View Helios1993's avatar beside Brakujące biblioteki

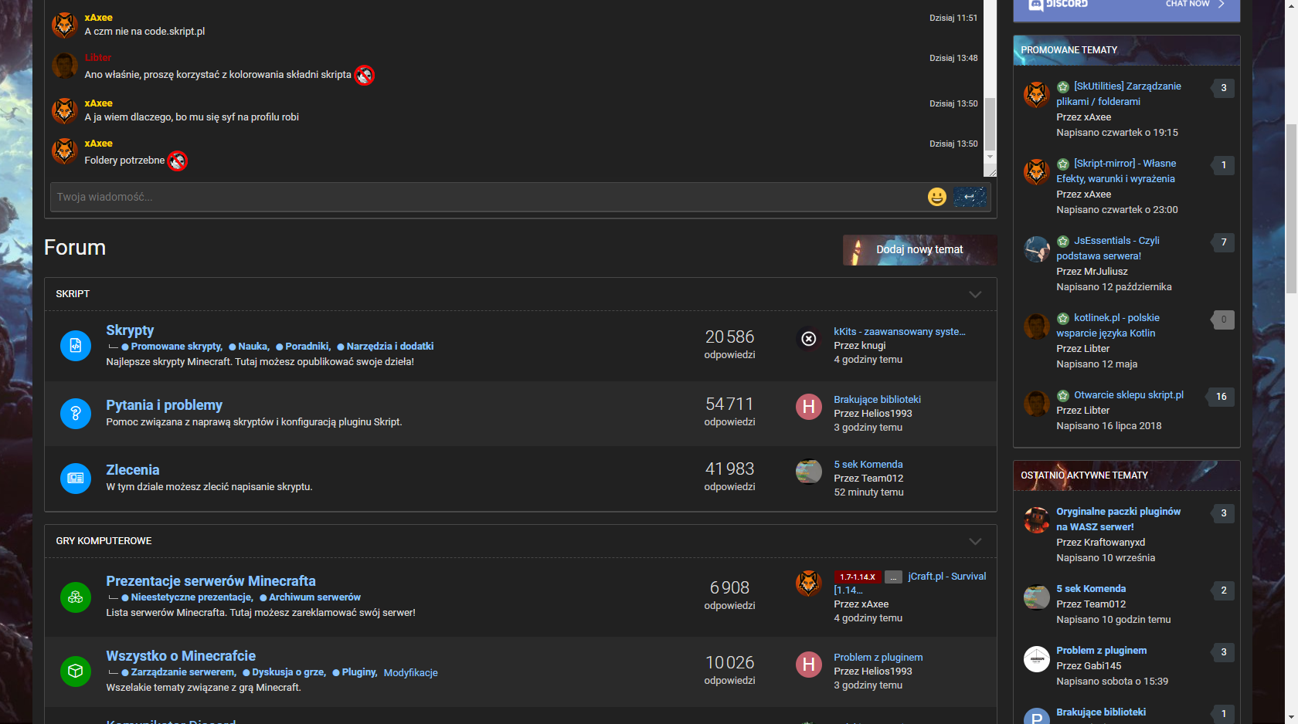point(809,407)
